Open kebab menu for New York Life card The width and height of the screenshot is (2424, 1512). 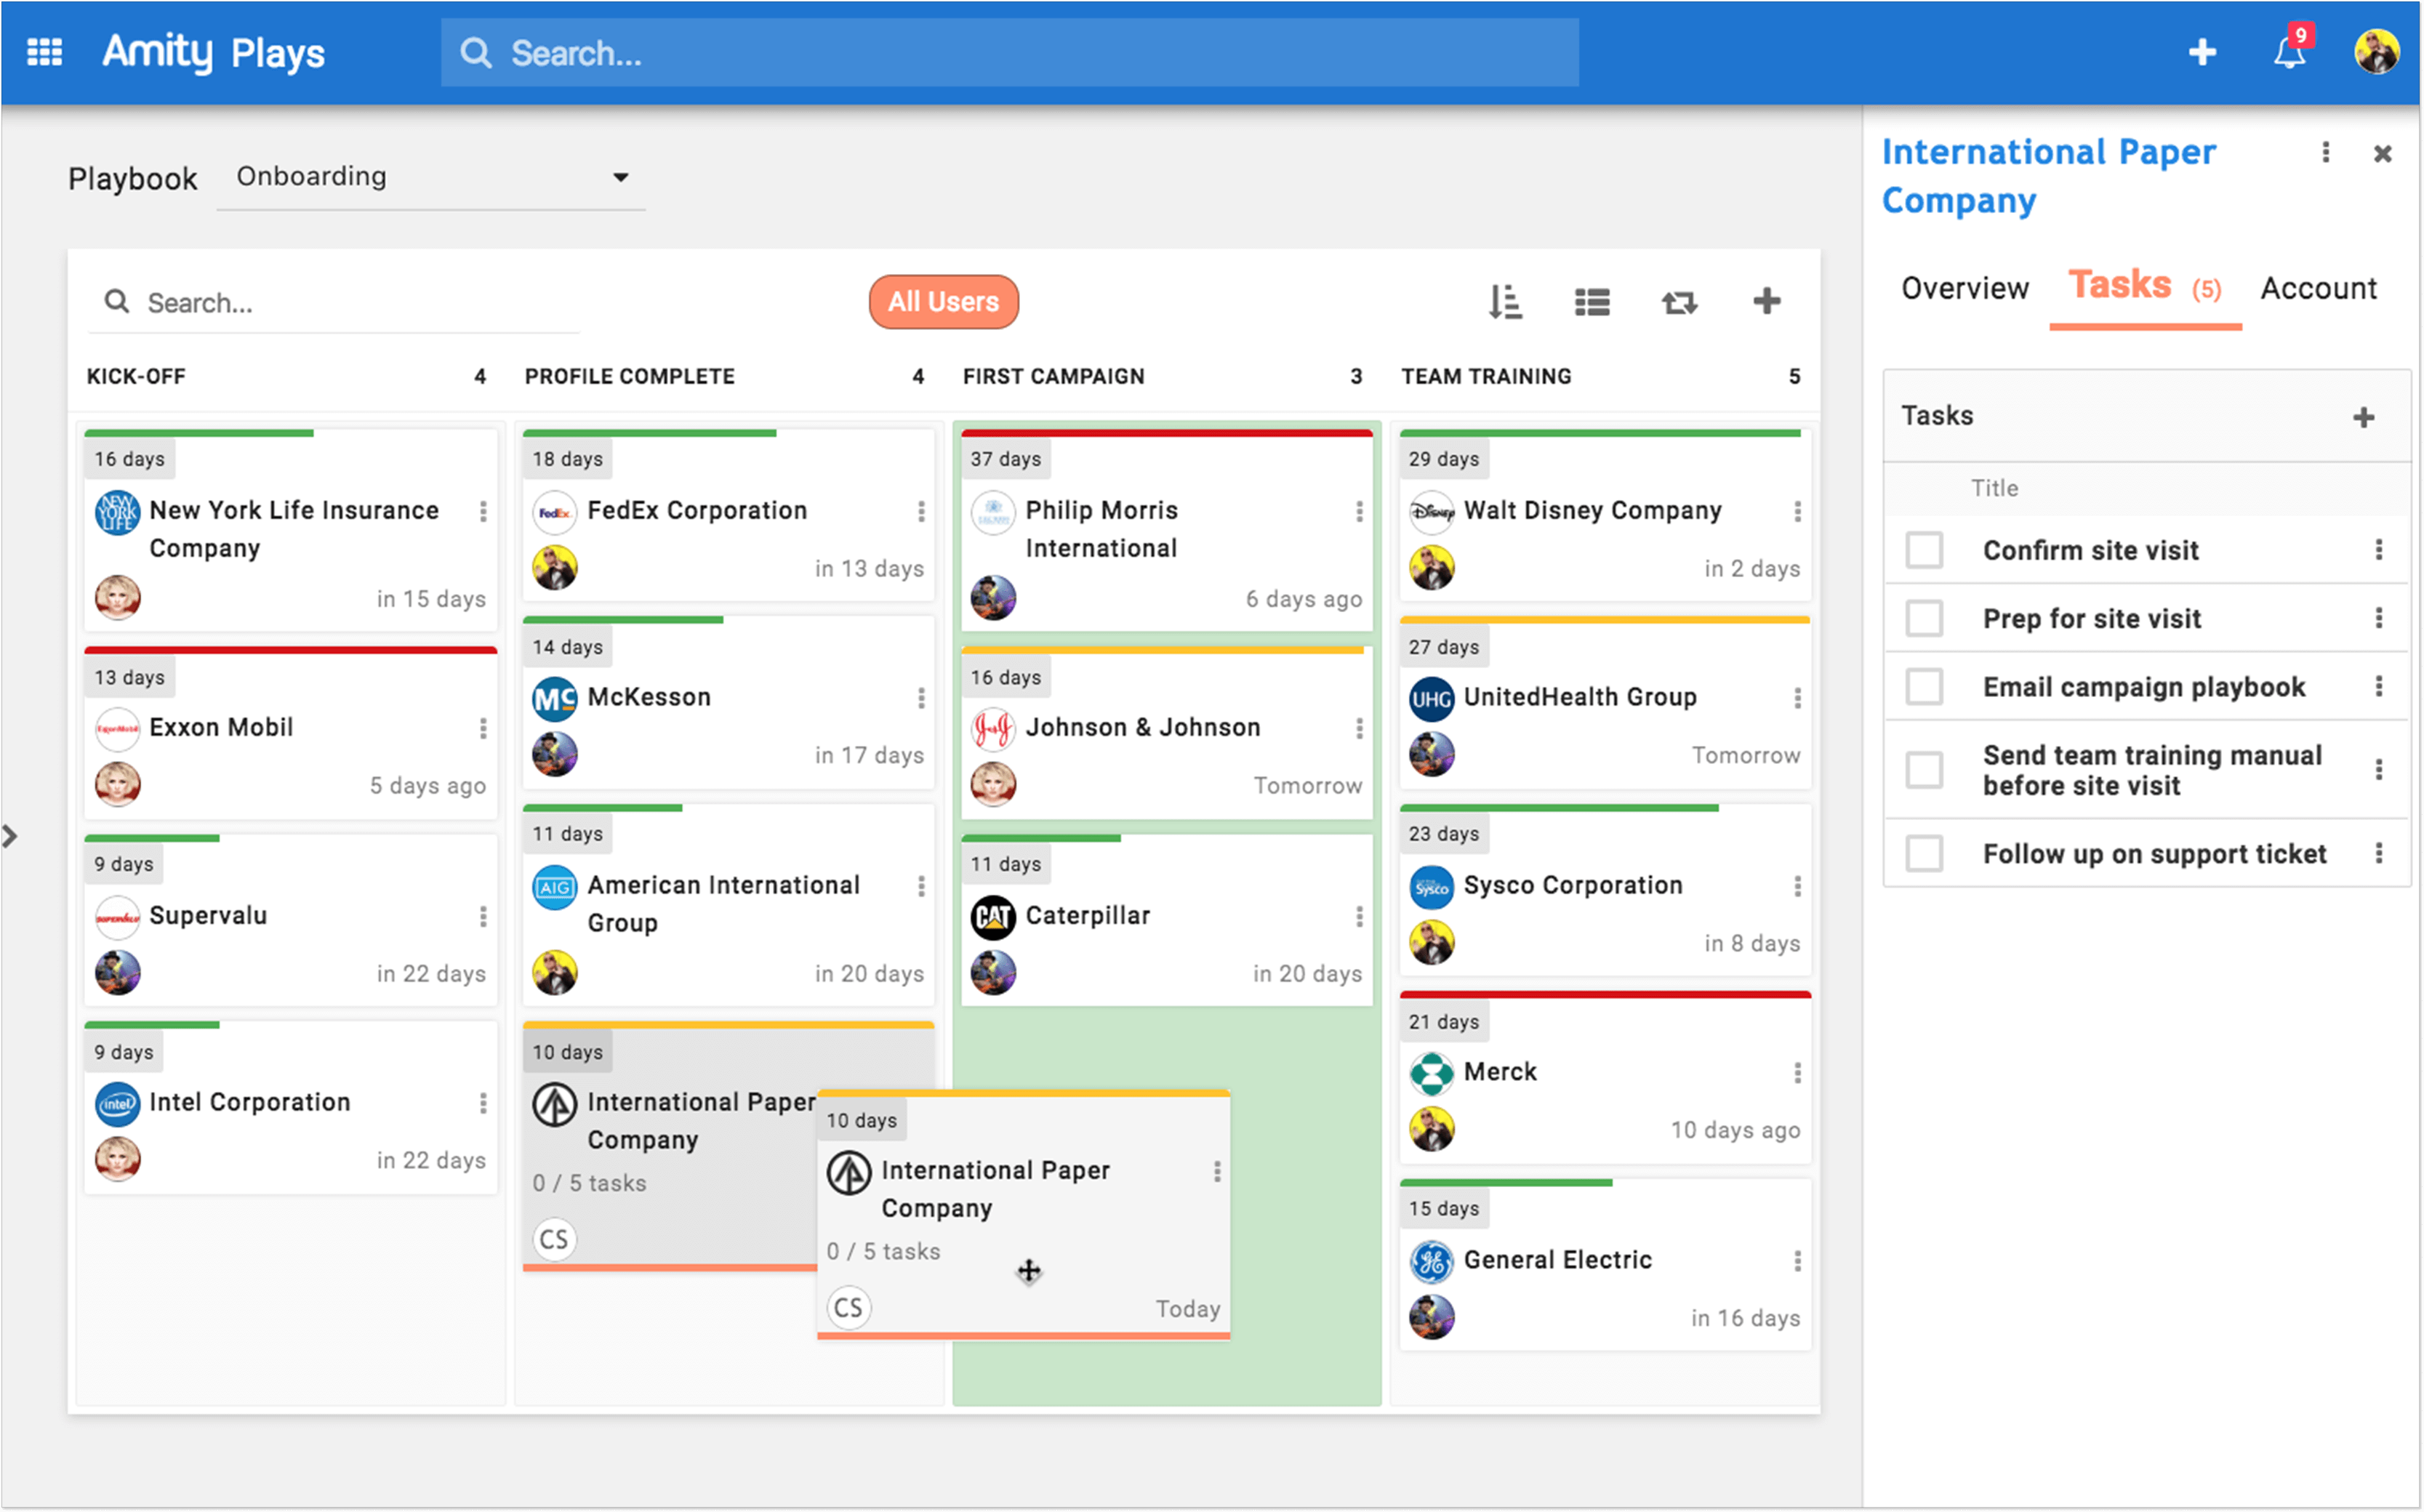click(483, 511)
